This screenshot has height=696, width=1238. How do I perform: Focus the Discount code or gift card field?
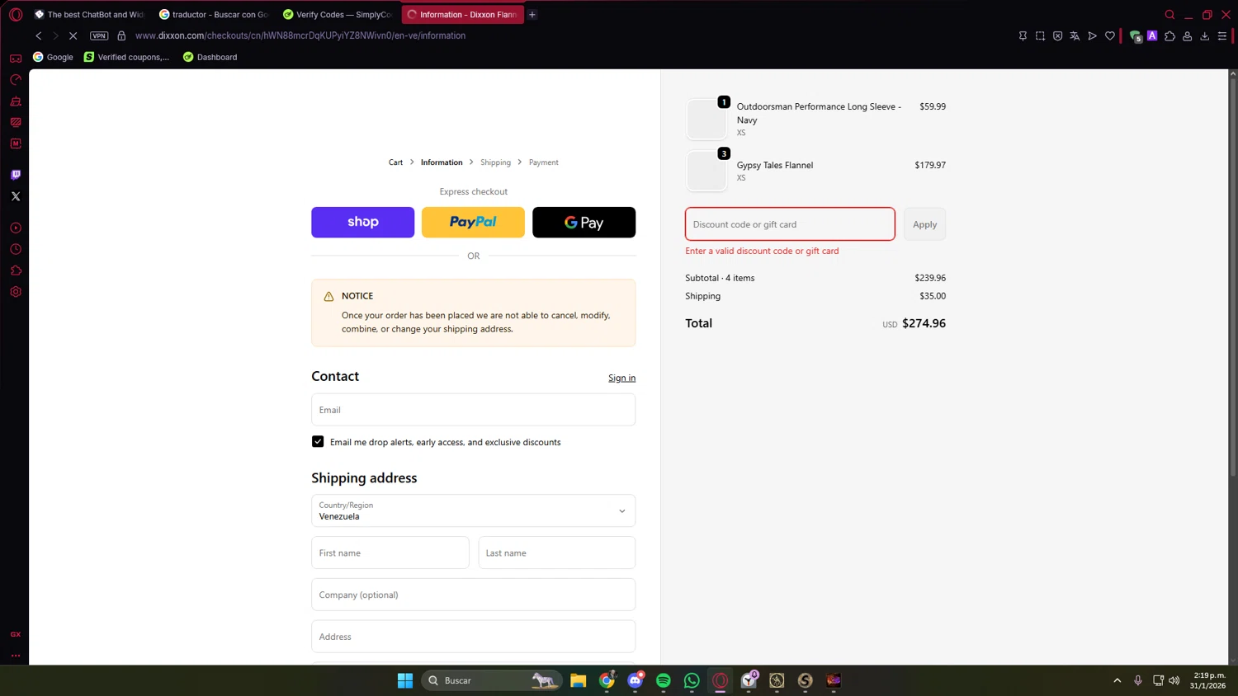(x=790, y=224)
